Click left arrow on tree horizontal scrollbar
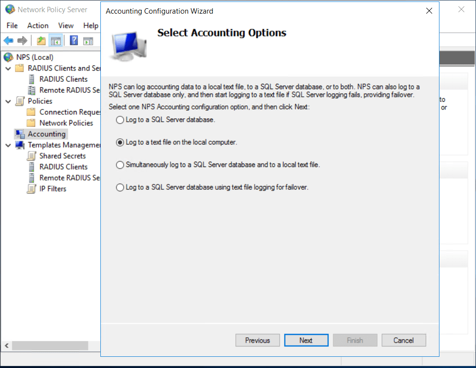The width and height of the screenshot is (476, 368). click(x=7, y=345)
